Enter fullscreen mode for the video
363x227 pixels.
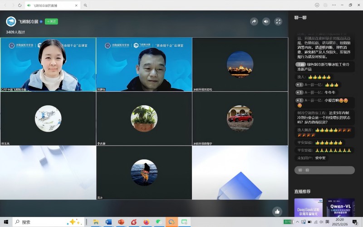pyautogui.click(x=279, y=21)
